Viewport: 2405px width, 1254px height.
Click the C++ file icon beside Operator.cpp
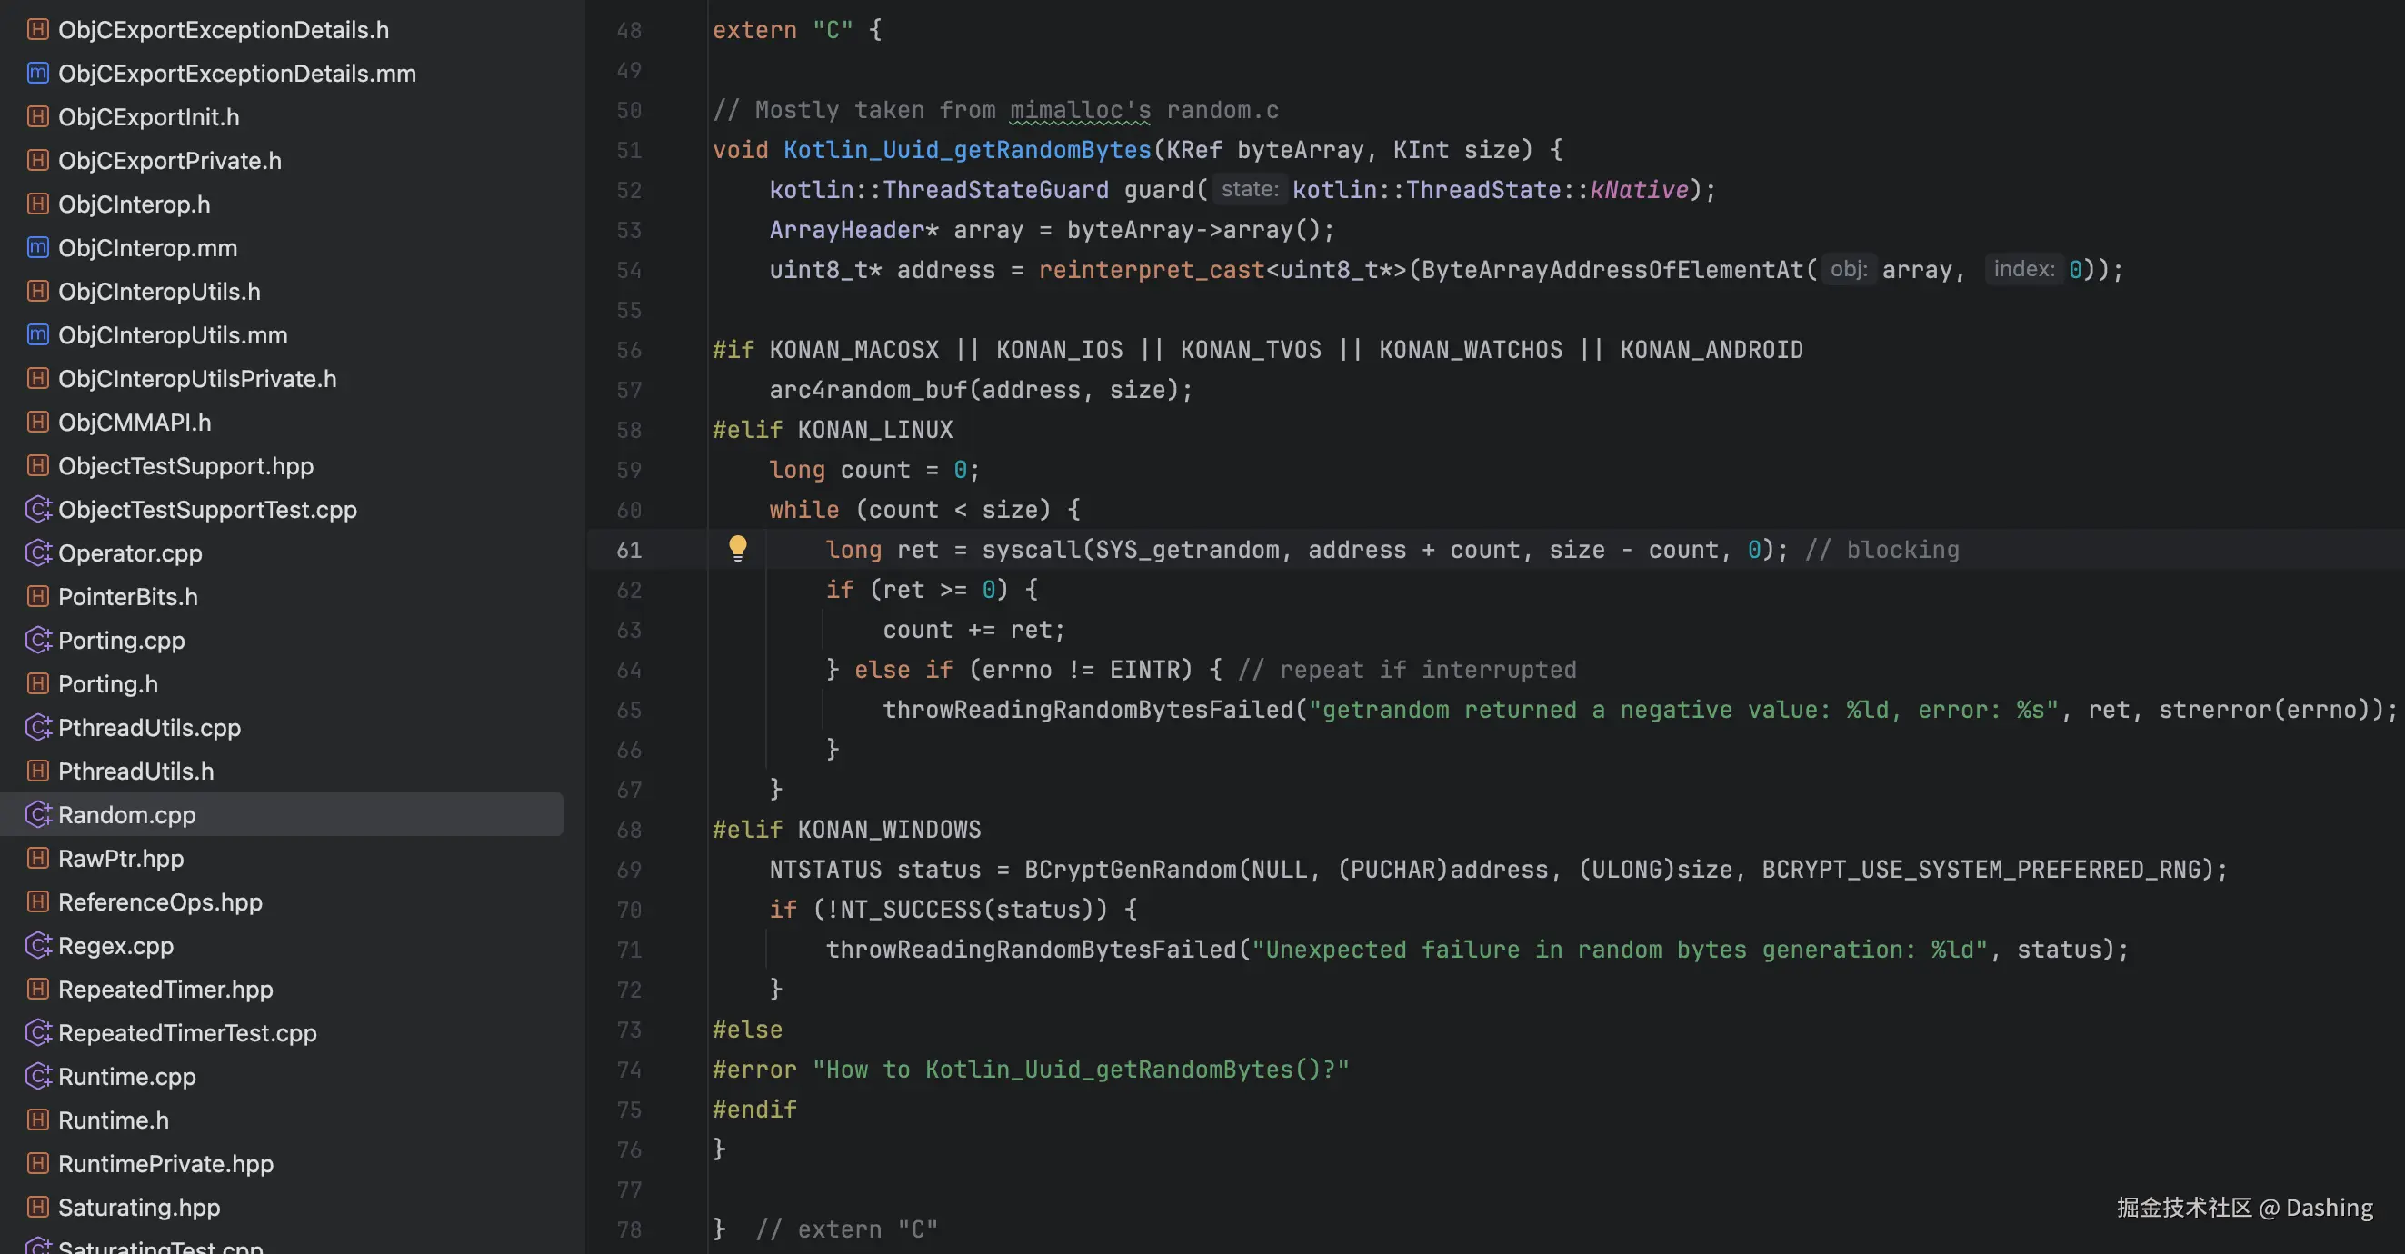[x=37, y=552]
